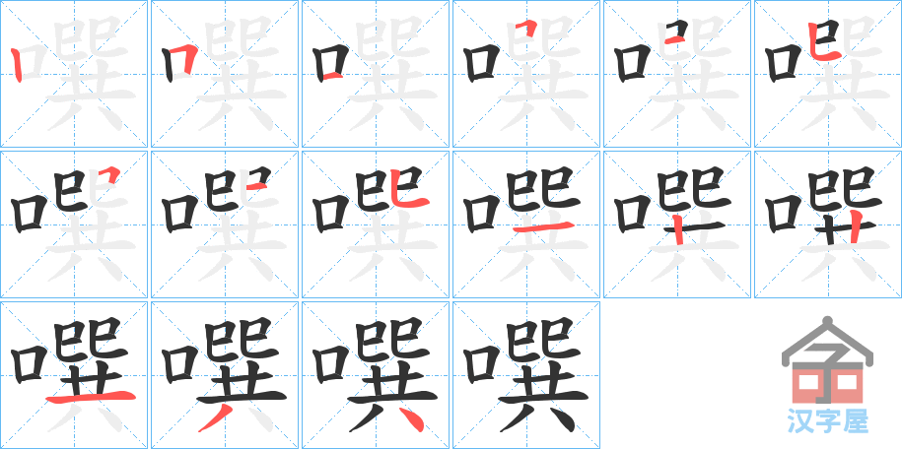Click the red highlighted stroke in first tile

[x=18, y=65]
